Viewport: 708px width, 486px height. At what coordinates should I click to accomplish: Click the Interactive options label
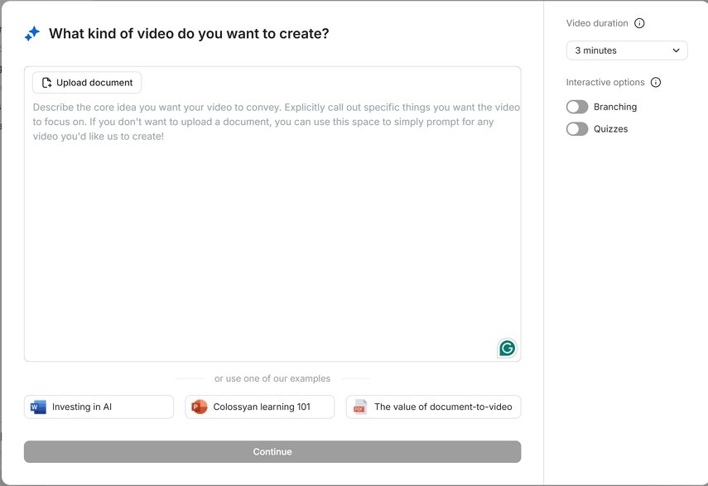[605, 82]
